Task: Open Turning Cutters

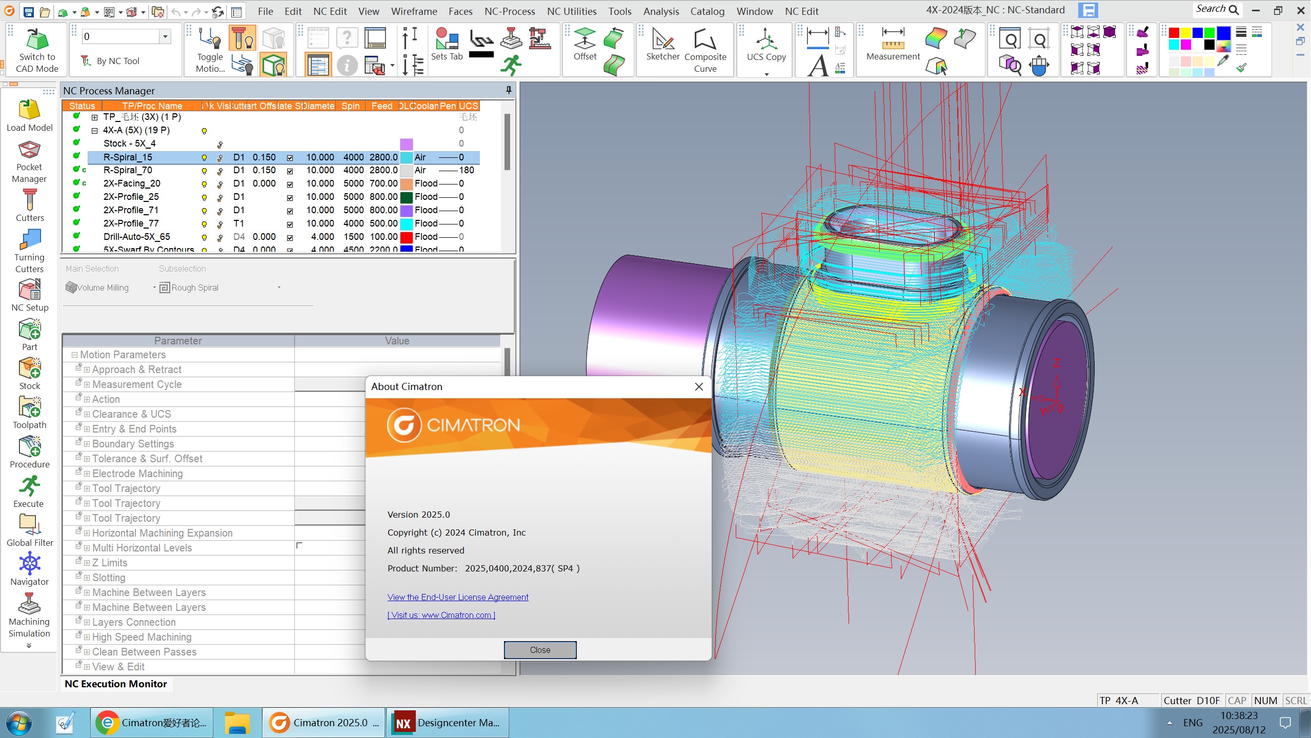Action: tap(29, 251)
